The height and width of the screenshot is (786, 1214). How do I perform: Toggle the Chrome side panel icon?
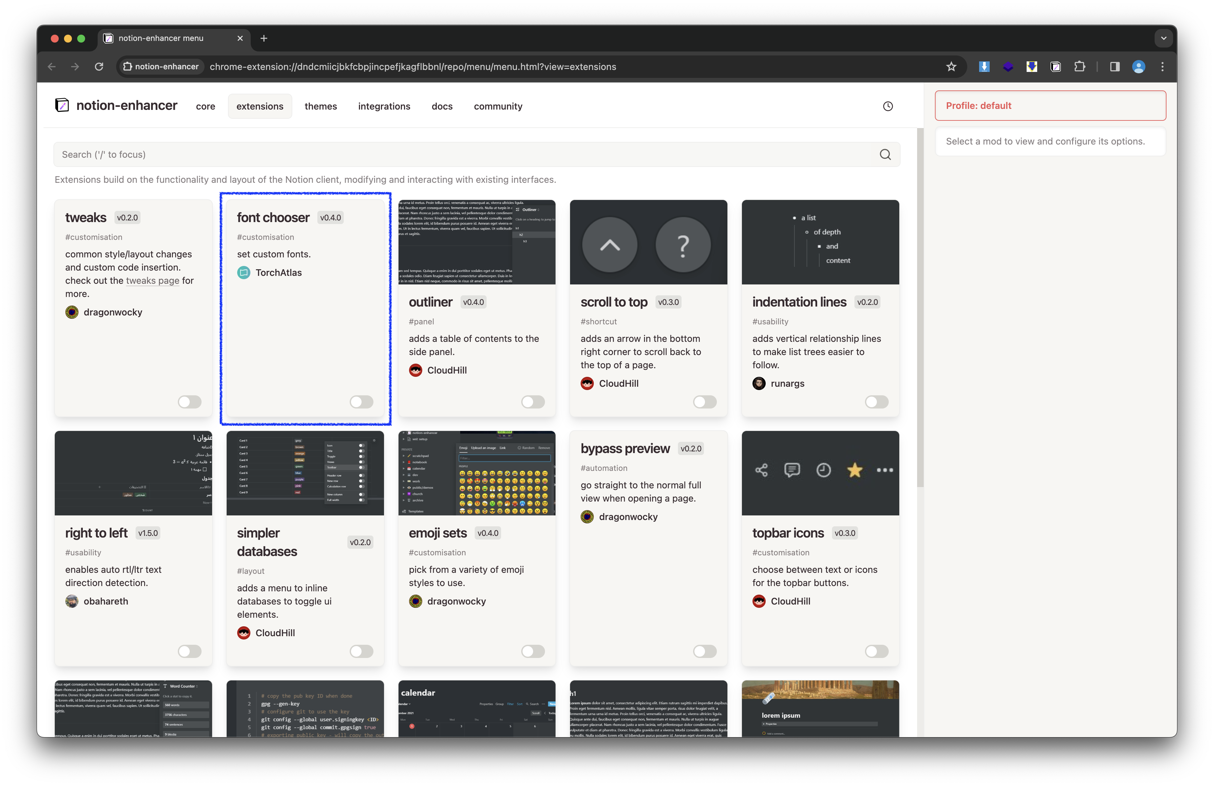tap(1114, 67)
